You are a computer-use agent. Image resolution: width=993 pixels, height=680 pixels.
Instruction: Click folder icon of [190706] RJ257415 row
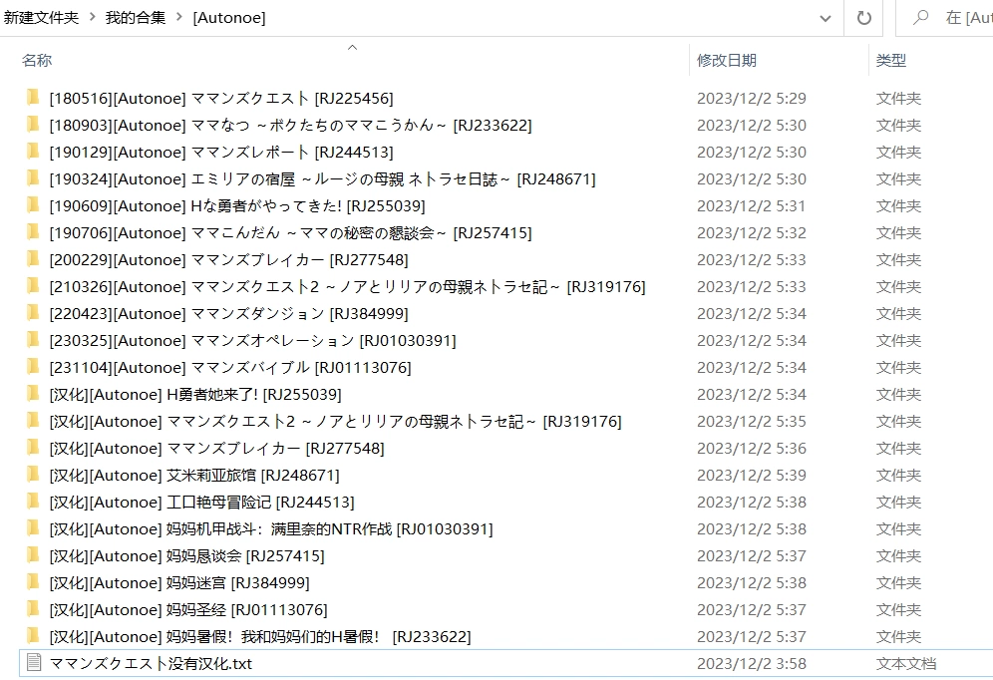[x=33, y=232]
